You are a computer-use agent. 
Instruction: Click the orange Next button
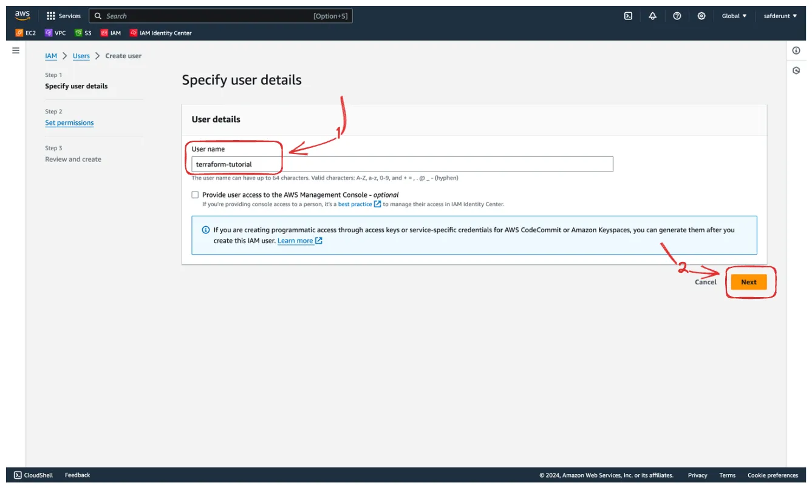[749, 282]
